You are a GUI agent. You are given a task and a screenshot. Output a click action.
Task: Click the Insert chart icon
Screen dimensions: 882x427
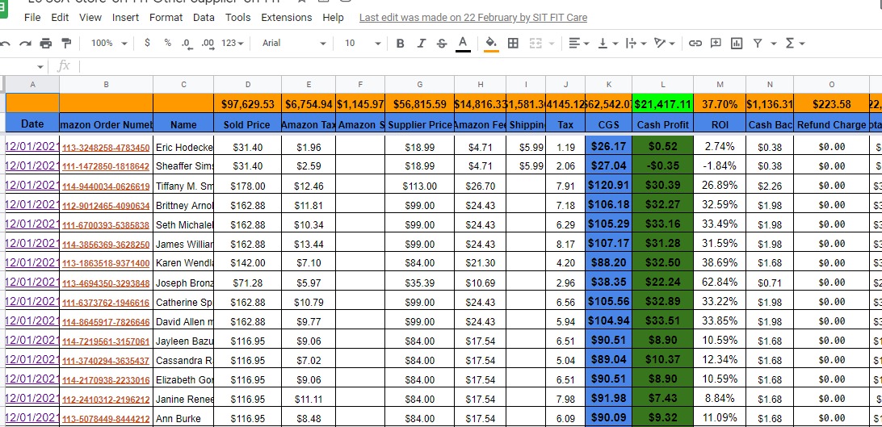click(x=736, y=43)
